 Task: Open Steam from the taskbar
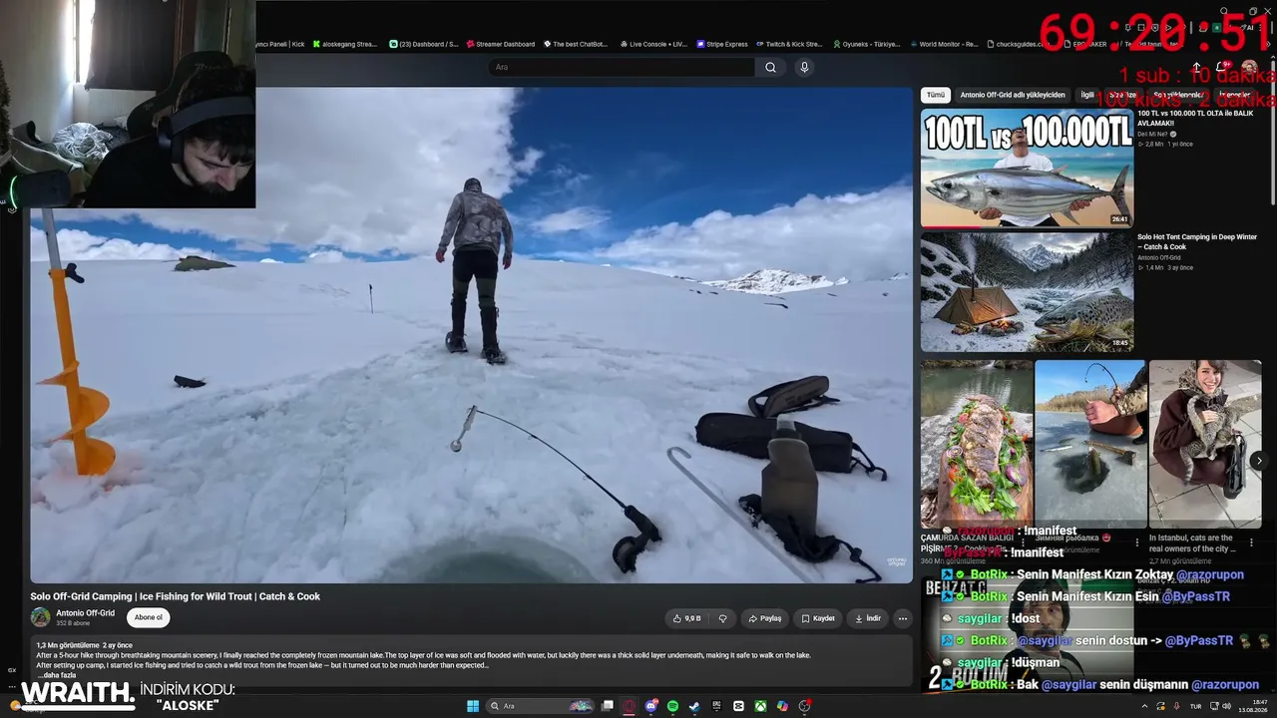point(694,706)
